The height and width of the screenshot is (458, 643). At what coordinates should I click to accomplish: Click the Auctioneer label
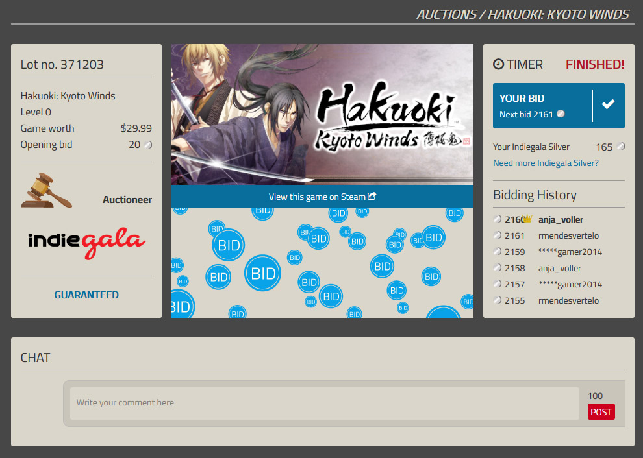[127, 200]
